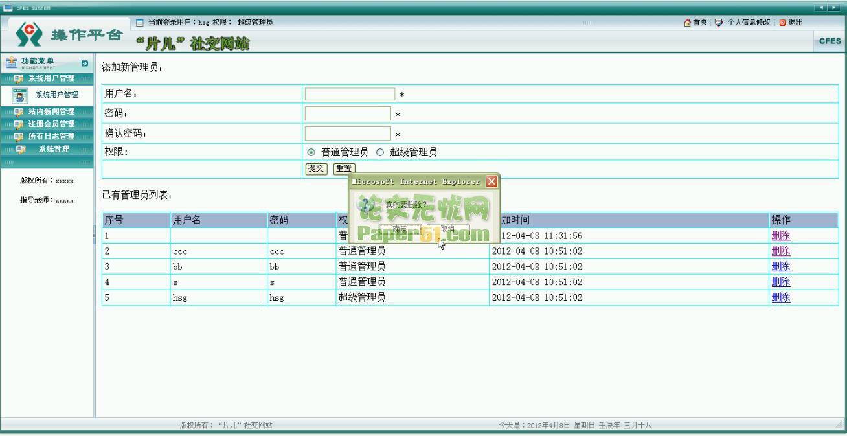The height and width of the screenshot is (436, 847).
Task: Click 删除 in row number 4
Action: coord(781,282)
